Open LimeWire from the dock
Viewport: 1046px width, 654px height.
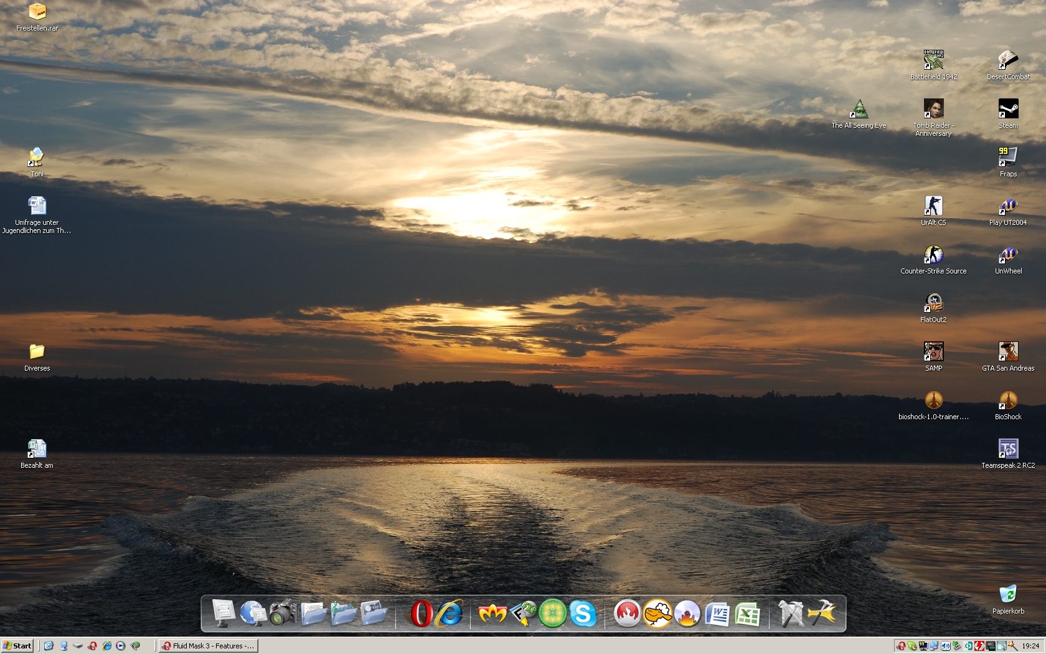click(552, 614)
